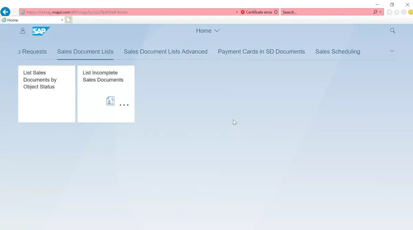Viewport: 413px width, 230px height.
Task: Open a new browser tab
Action: click(x=69, y=20)
